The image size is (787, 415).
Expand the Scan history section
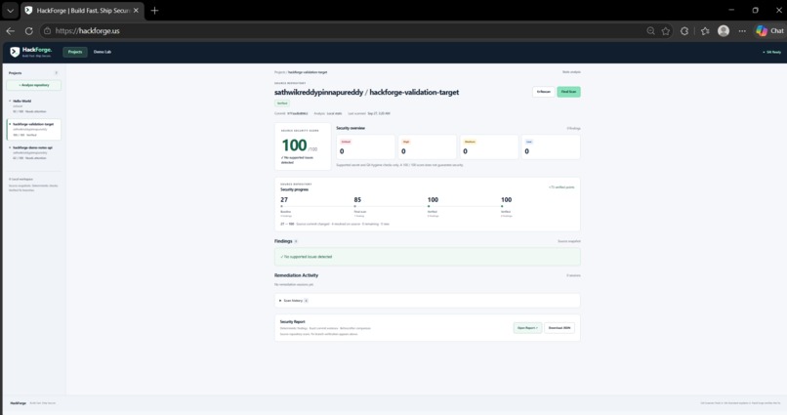point(427,301)
